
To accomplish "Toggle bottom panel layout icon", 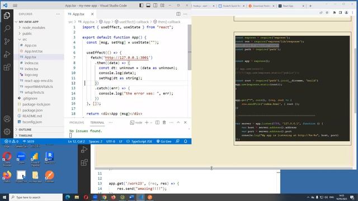I will [x=148, y=5].
